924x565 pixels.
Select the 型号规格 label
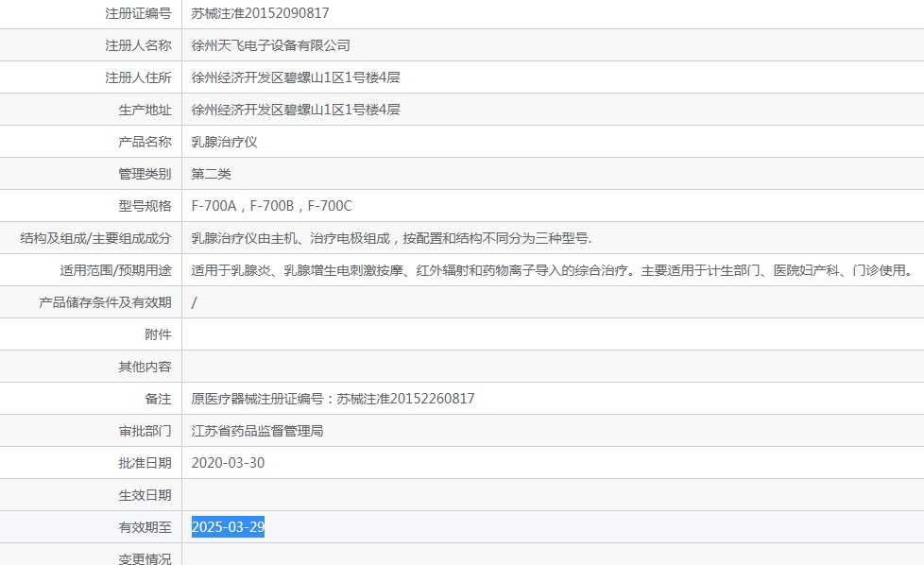[145, 206]
